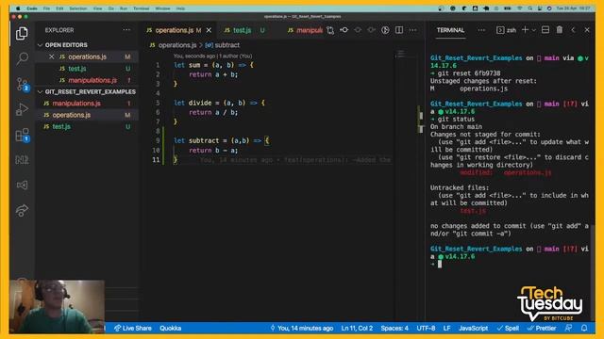Click 'Ln 11, Col 2' cursor position
Image resolution: width=604 pixels, height=339 pixels.
click(x=357, y=328)
